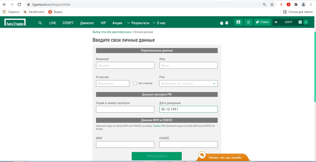Open the user profile icon
This screenshot has height=162, width=316.
click(238, 22)
